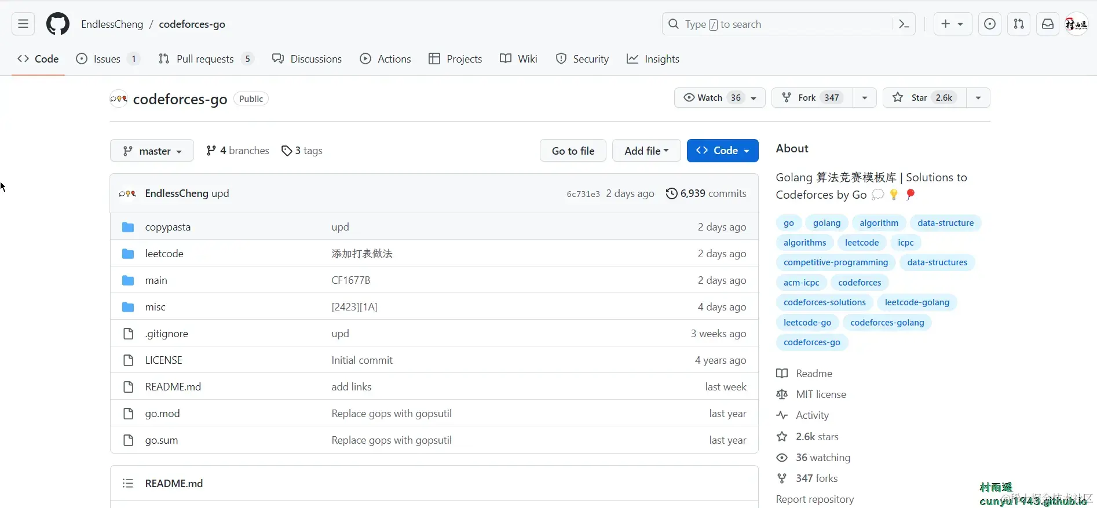The image size is (1097, 508).
Task: Open the command palette icon
Action: (904, 24)
